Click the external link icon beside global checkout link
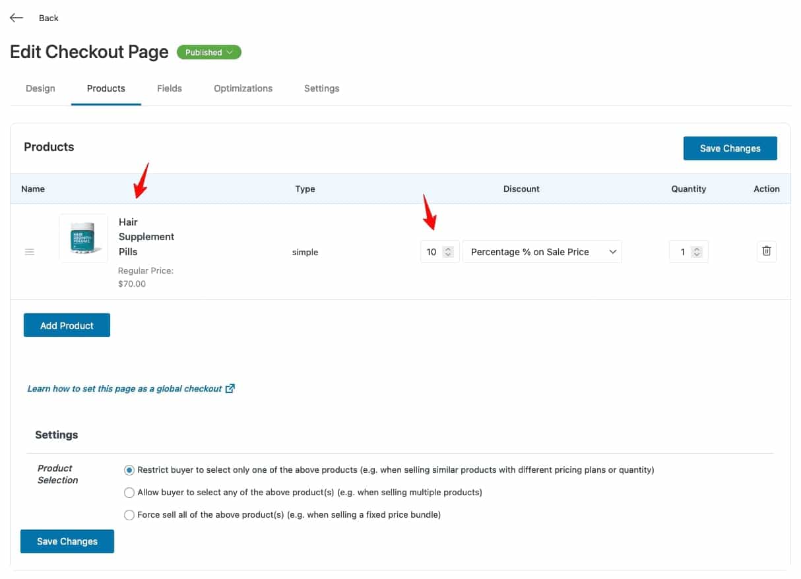The height and width of the screenshot is (579, 801). tap(230, 388)
